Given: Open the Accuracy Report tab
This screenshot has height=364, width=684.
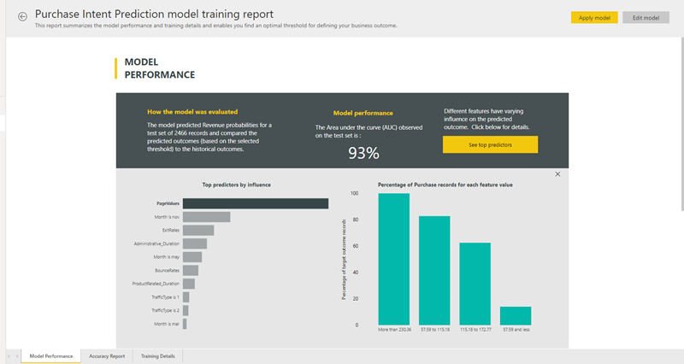Looking at the screenshot, I should click(x=107, y=355).
